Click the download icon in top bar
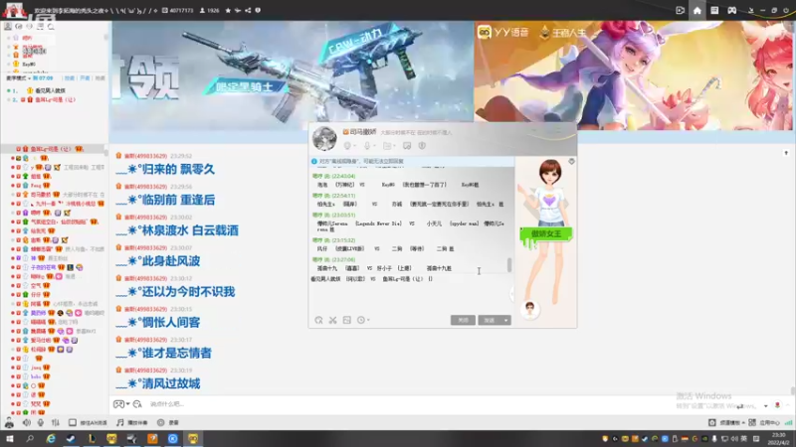Viewport: 796px width, 447px height. click(x=751, y=10)
